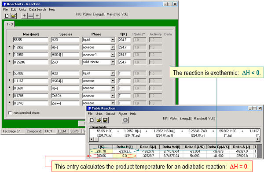Open Figure menu in Table Reaction

(x=123, y=114)
